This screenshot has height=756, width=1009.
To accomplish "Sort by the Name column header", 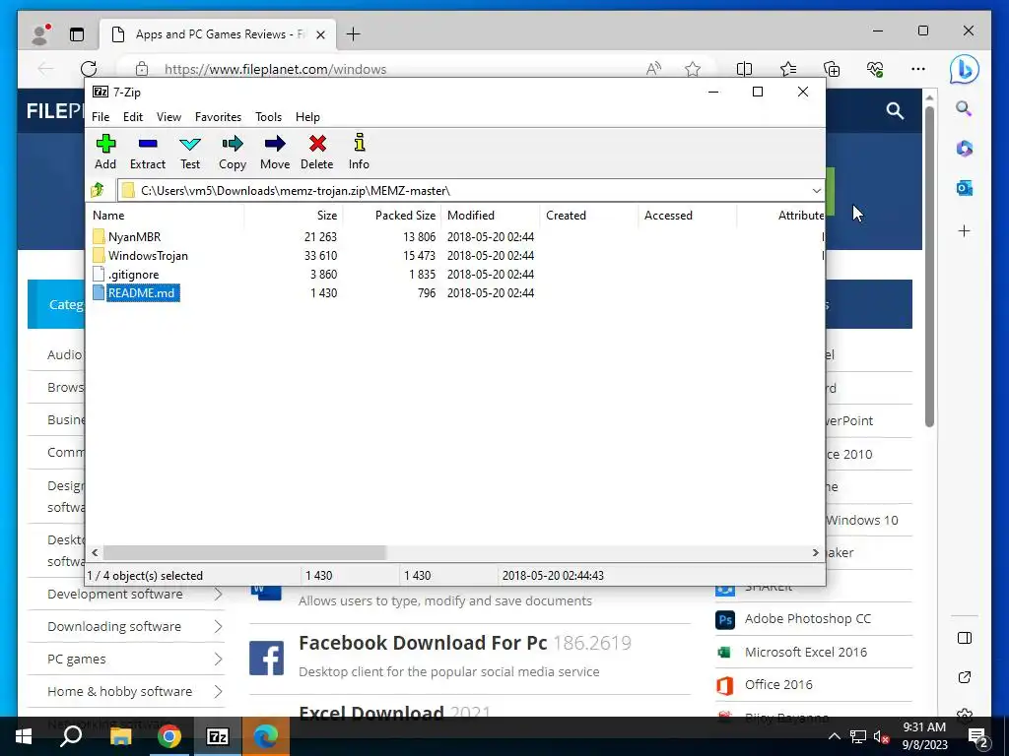I will (165, 216).
